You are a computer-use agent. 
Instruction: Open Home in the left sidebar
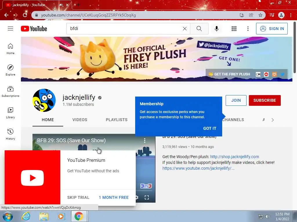pyautogui.click(x=10, y=49)
